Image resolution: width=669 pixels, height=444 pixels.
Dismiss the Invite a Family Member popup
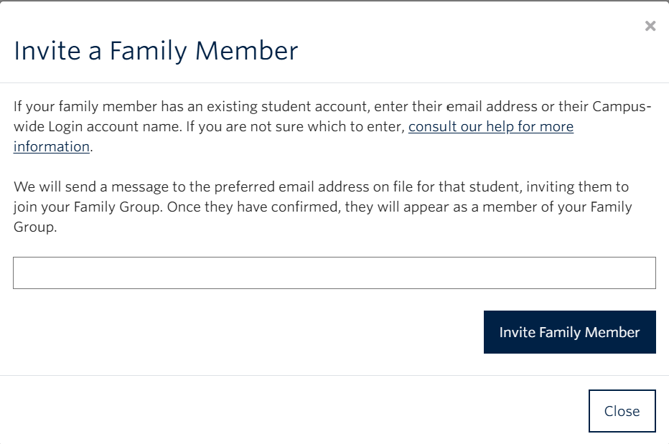click(650, 26)
